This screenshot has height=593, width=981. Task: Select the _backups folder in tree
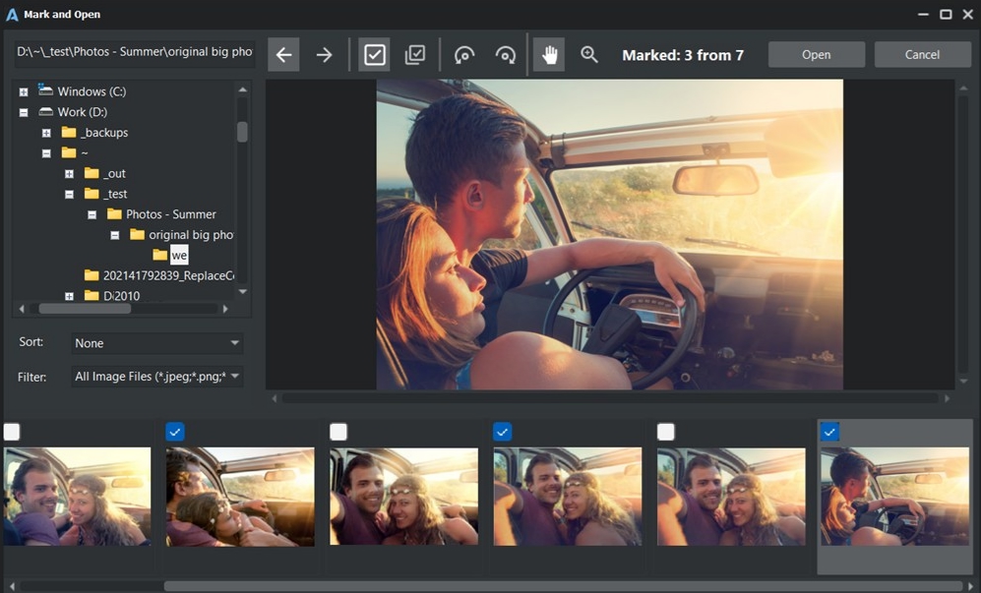[104, 133]
